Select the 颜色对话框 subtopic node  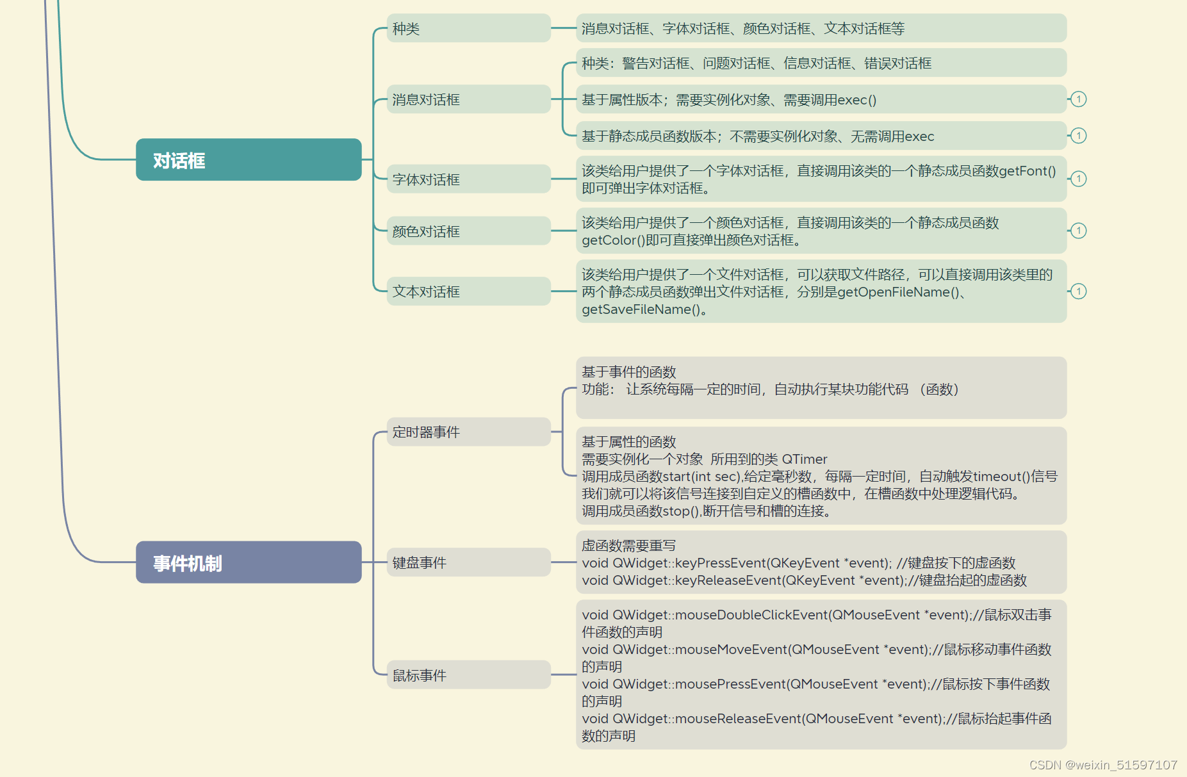469,231
